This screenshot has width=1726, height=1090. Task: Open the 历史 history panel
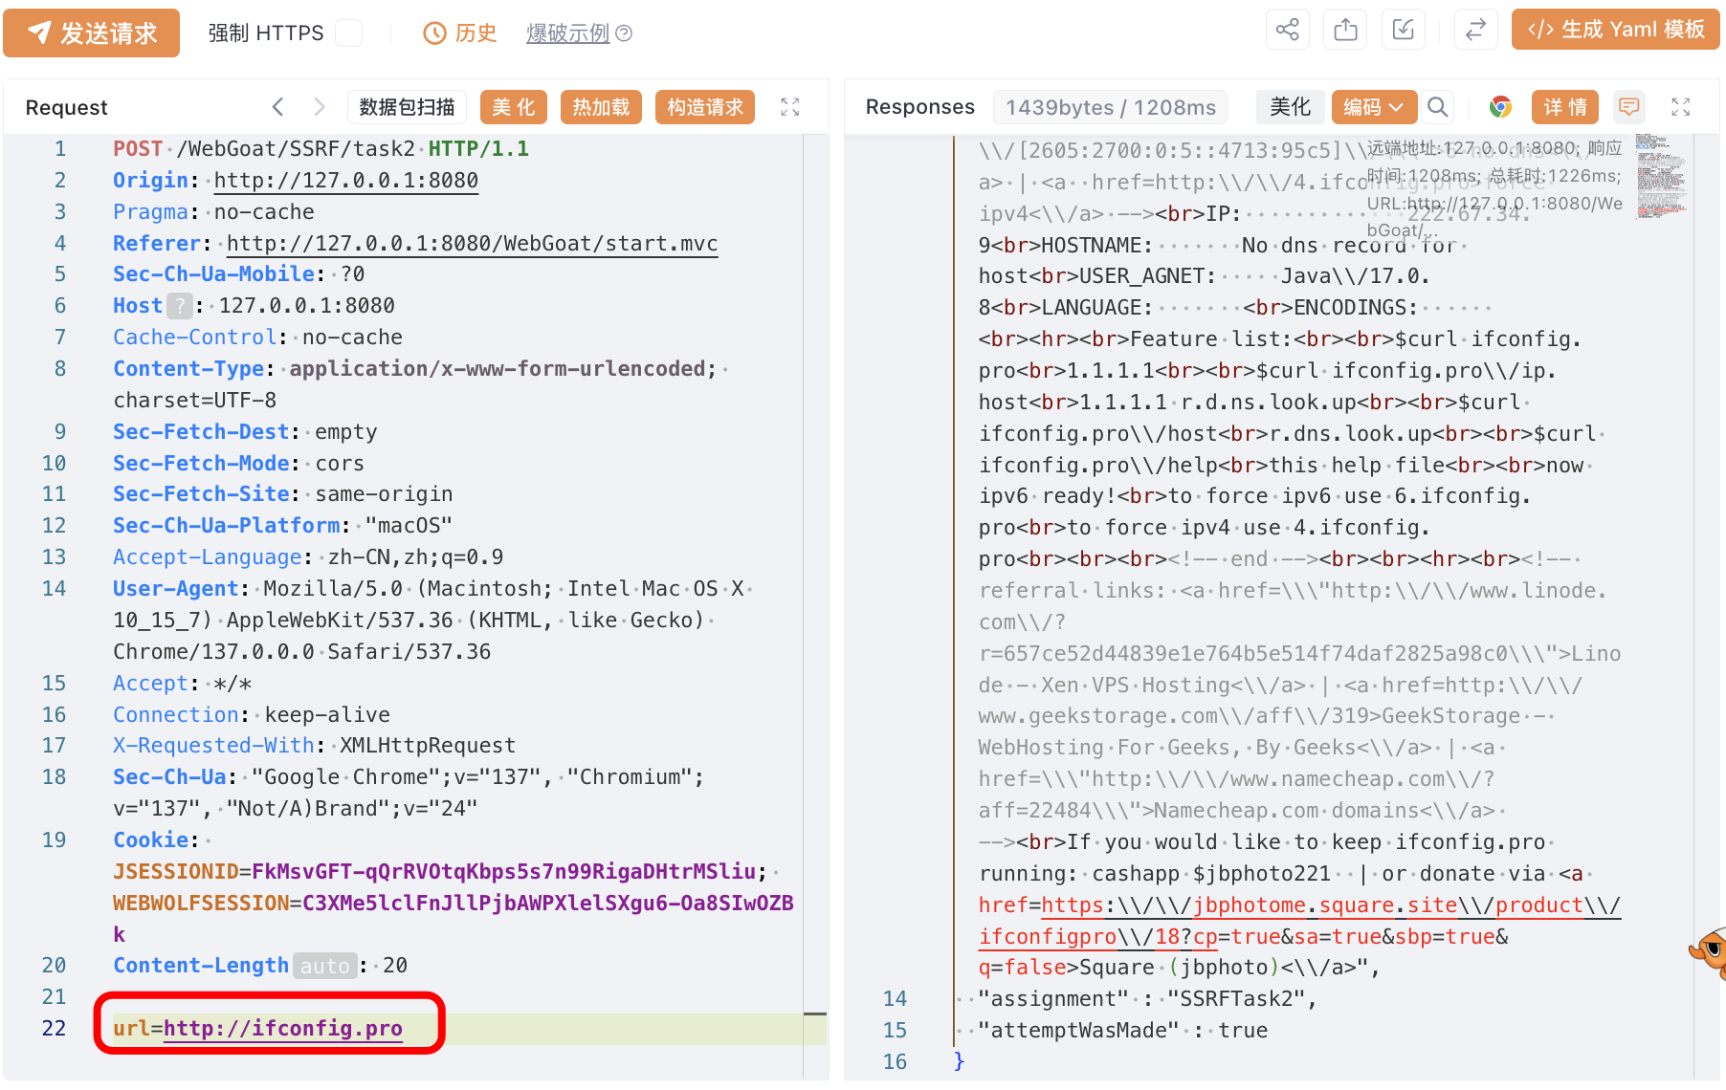point(460,33)
